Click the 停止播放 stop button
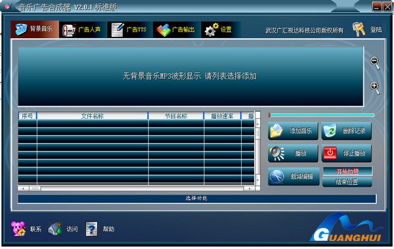This screenshot has height=249, width=394. tap(347, 153)
